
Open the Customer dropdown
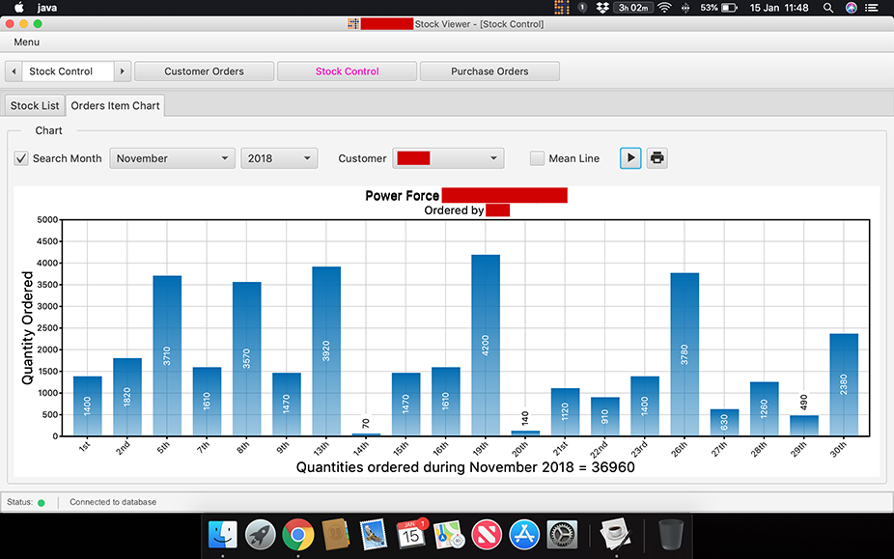(448, 158)
